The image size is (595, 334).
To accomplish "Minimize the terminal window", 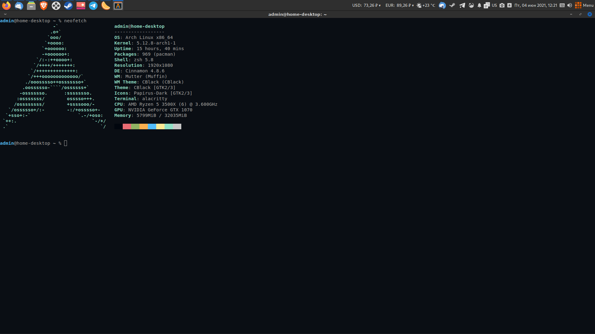I will click(571, 14).
